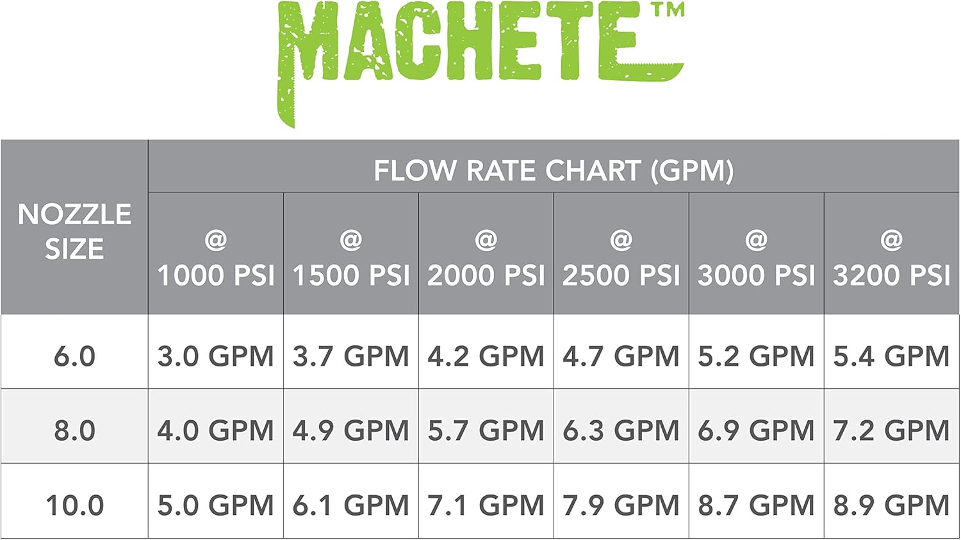Select the 7.1 GPM cell
Screen dimensions: 961x540
point(486,505)
